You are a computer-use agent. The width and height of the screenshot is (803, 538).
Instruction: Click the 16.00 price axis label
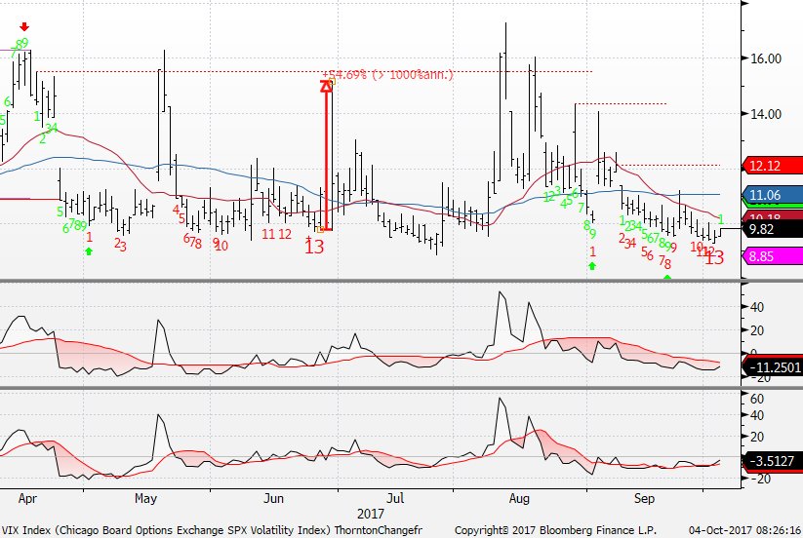tap(766, 58)
